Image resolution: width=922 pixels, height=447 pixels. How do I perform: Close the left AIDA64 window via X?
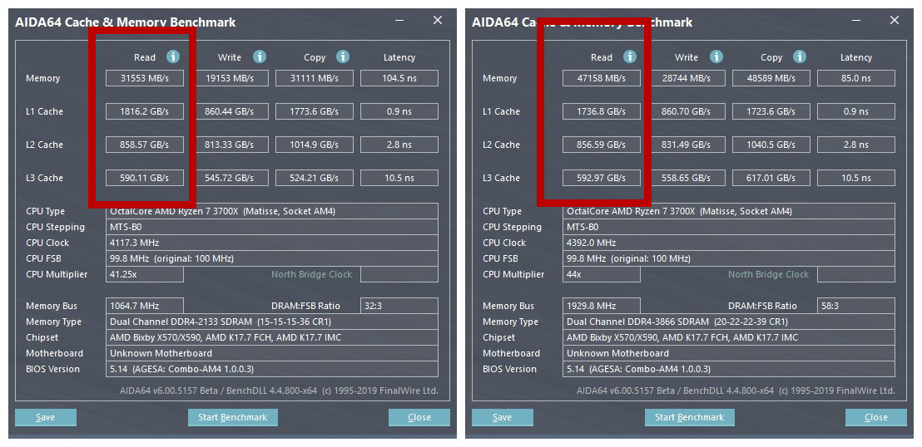(x=438, y=20)
